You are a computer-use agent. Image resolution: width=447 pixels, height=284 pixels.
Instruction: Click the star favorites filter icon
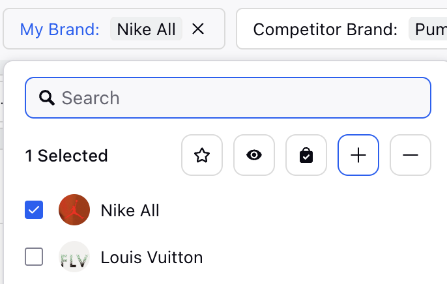(x=202, y=155)
